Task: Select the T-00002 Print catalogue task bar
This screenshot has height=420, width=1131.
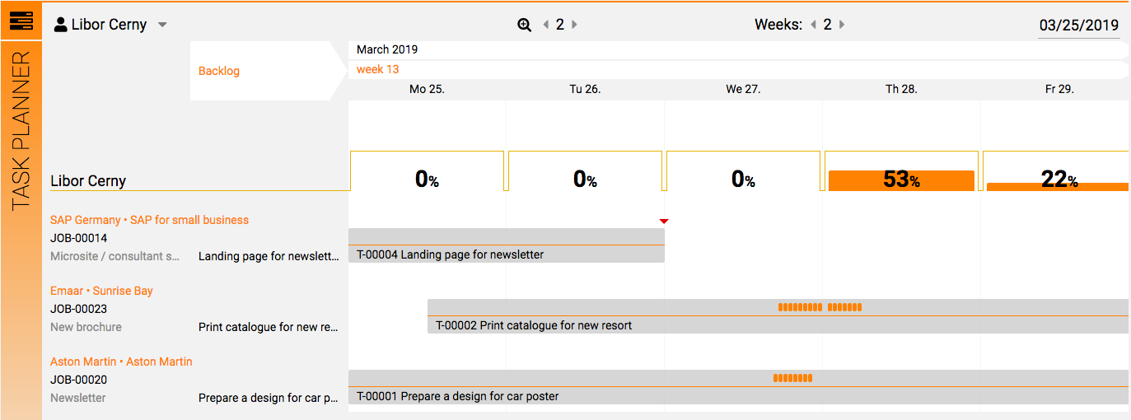Action: click(778, 316)
